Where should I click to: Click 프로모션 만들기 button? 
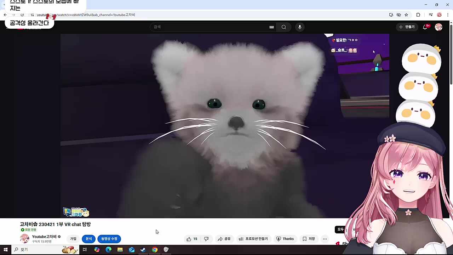[253, 239]
